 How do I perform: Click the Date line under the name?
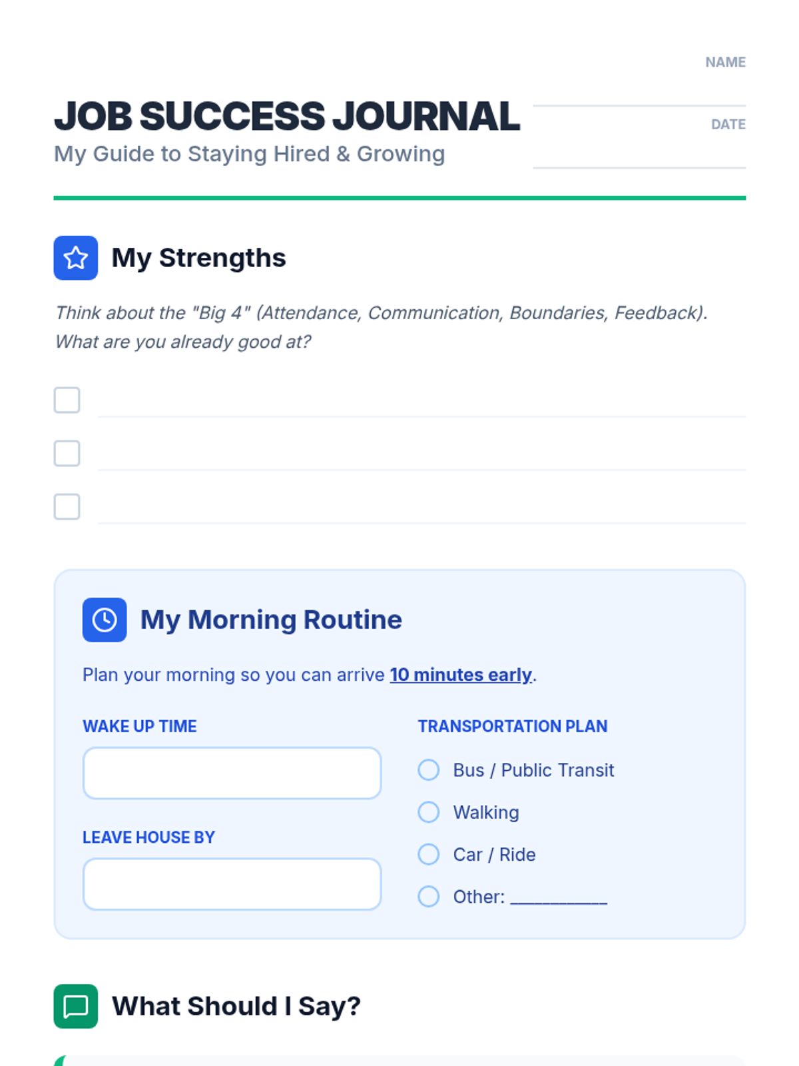639,156
